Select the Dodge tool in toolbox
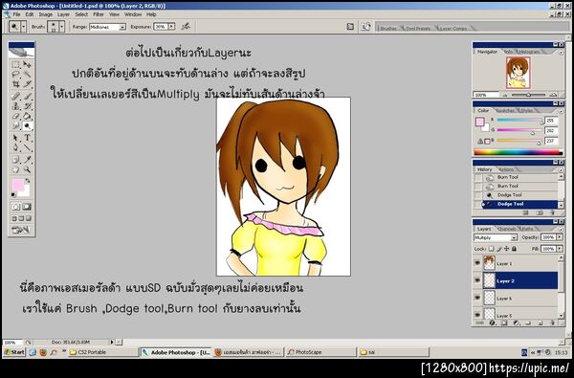Image resolution: width=574 pixels, height=378 pixels. click(27, 126)
